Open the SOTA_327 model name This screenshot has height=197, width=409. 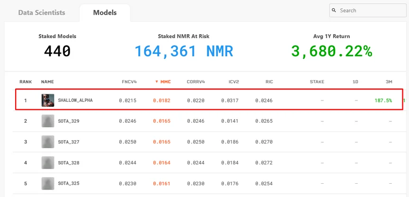[69, 142]
